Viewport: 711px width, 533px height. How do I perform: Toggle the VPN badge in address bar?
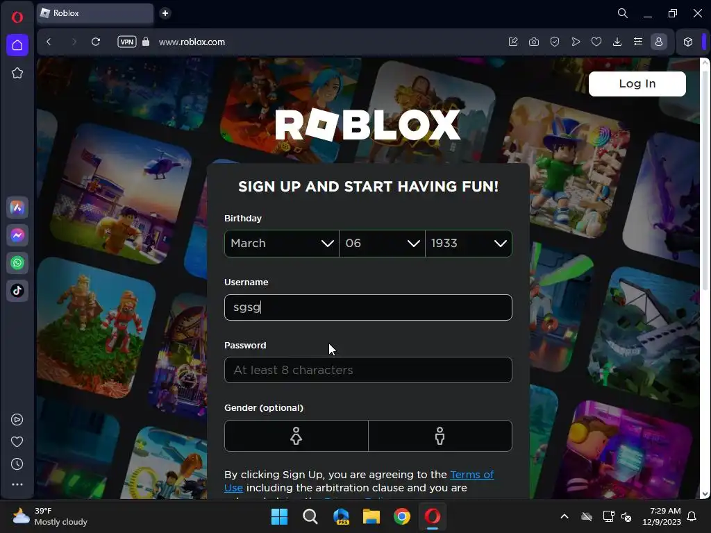(127, 42)
